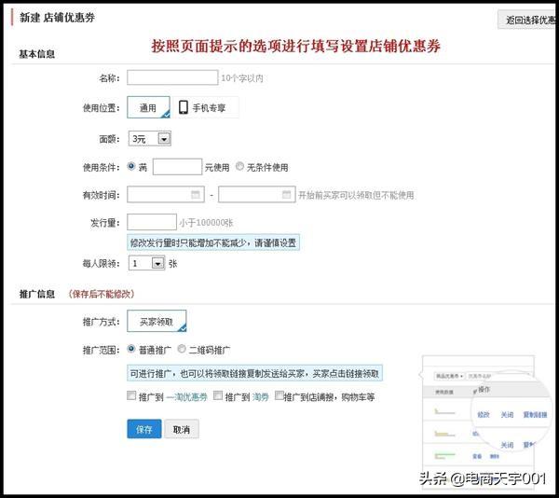This screenshot has width=559, height=498.
Task: Choose 无条件使用 radio option
Action: click(x=240, y=167)
